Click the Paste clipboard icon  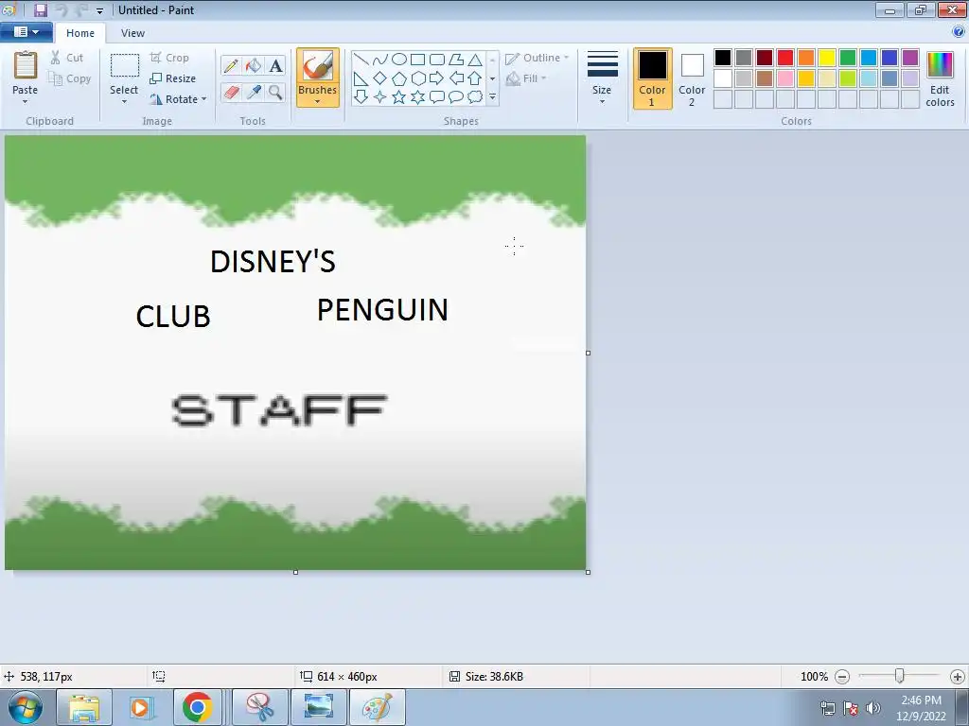coord(26,65)
